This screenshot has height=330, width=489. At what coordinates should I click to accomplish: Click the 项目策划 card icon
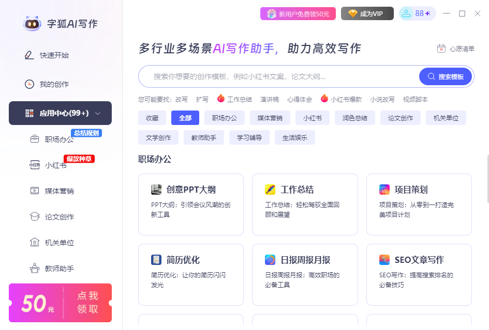pos(384,190)
